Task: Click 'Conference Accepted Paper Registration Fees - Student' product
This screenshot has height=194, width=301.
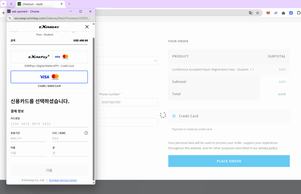Action: [210, 70]
